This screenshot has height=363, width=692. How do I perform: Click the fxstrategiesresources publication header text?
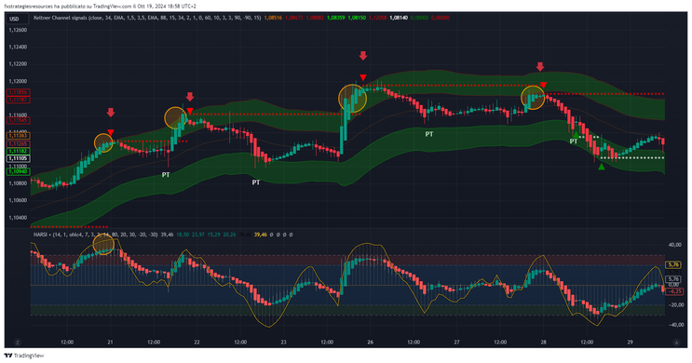click(x=101, y=7)
